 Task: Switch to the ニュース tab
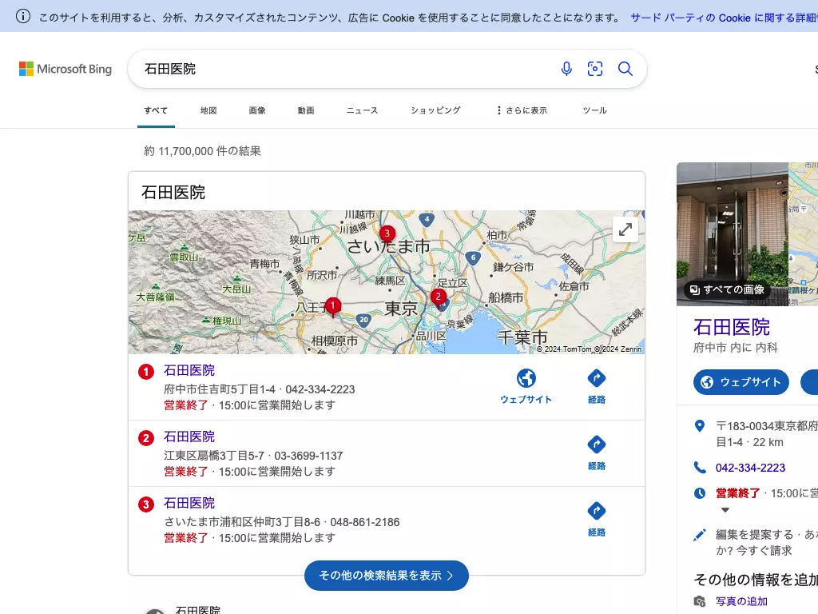point(362,110)
